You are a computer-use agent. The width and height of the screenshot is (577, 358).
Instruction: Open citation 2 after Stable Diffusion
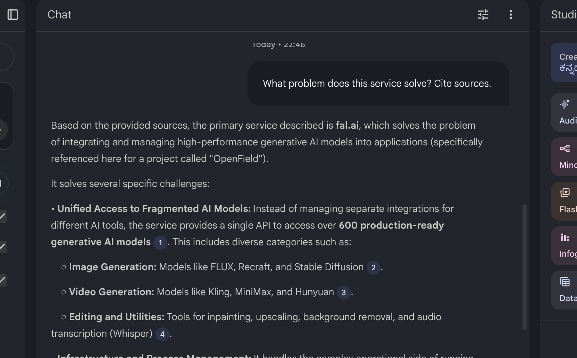(373, 267)
